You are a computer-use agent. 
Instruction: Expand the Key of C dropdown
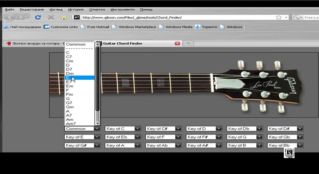138,129
